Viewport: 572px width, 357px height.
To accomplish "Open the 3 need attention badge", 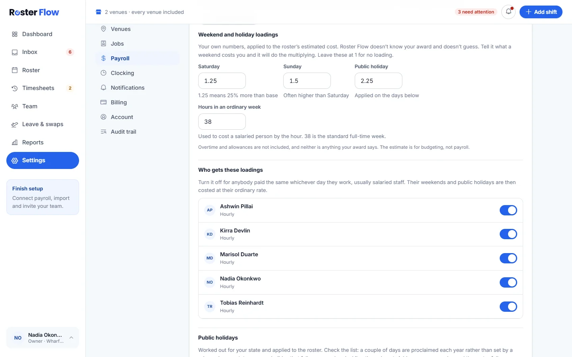I will click(x=476, y=12).
